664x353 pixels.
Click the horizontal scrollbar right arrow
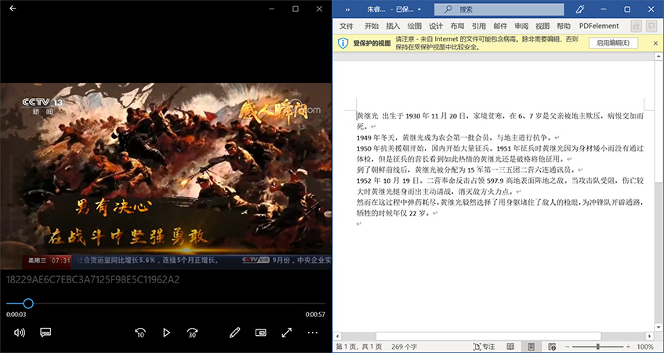tap(648, 337)
